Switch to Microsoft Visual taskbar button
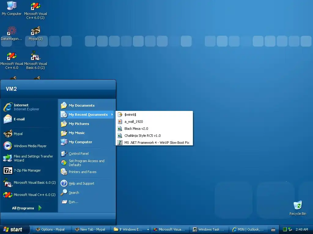313x234 pixels. (170, 230)
